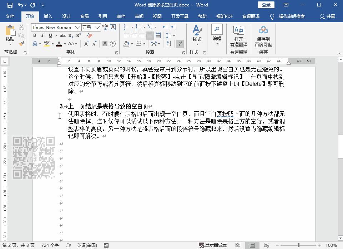This screenshot has width=343, height=249.
Task: Switch to the 插入 ribbon tab
Action: coord(48,16)
